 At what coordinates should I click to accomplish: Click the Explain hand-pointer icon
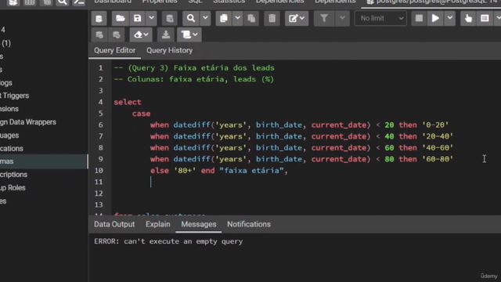coord(468,19)
